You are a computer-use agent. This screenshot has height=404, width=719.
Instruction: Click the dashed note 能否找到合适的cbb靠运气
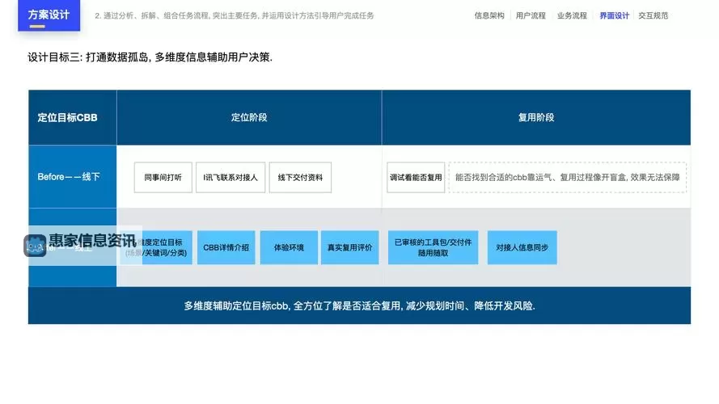567,177
